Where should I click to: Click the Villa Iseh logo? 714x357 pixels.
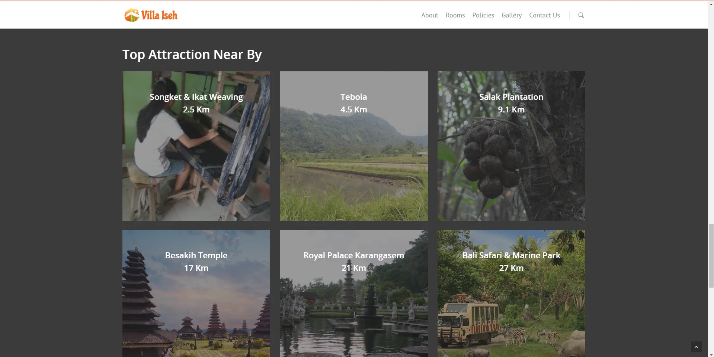pyautogui.click(x=151, y=15)
